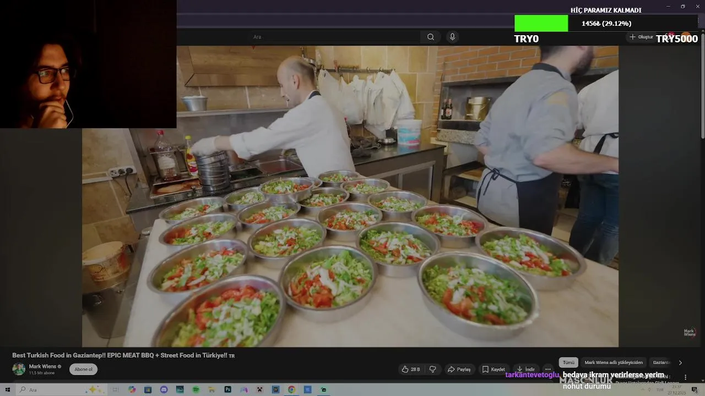Screen dimensions: 705x396
Task: Switch to Google Chrome in taskbar
Action: coord(291,389)
